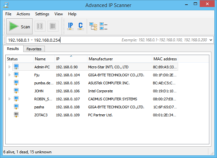Viewport: 217px width, 158px height.
Task: Click the IP range toolbar icon
Action: 70,26
